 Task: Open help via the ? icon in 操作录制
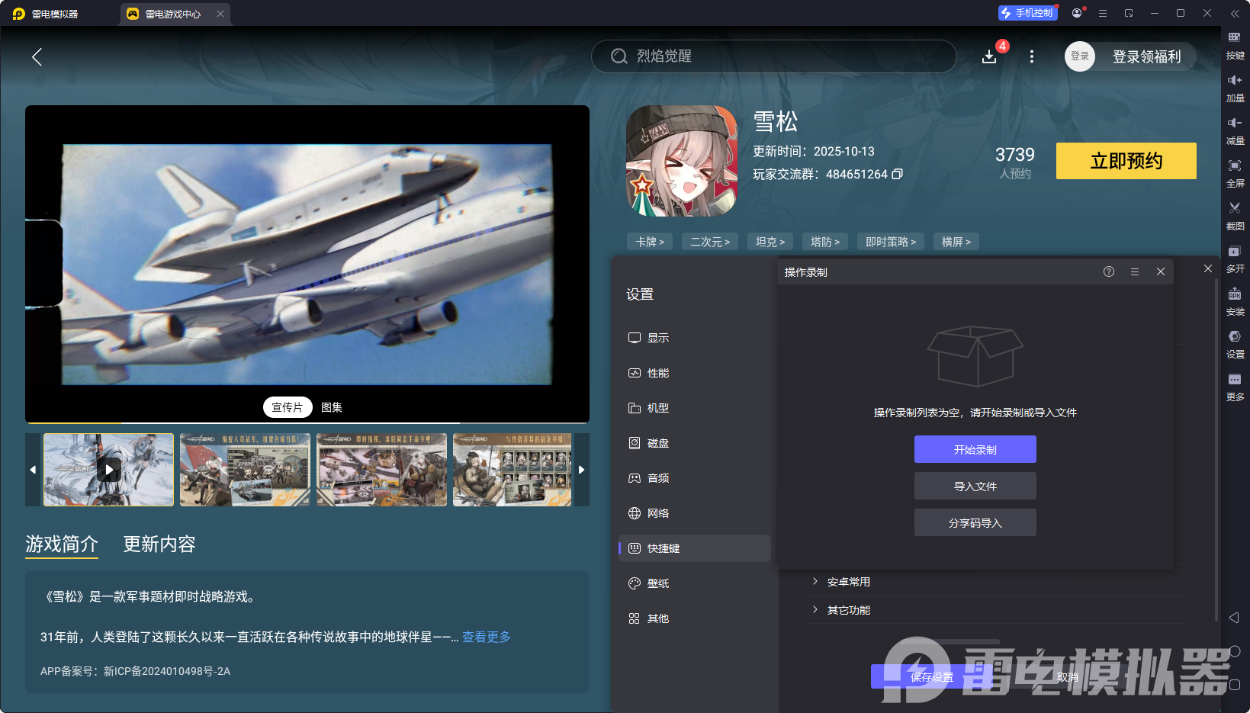point(1108,271)
